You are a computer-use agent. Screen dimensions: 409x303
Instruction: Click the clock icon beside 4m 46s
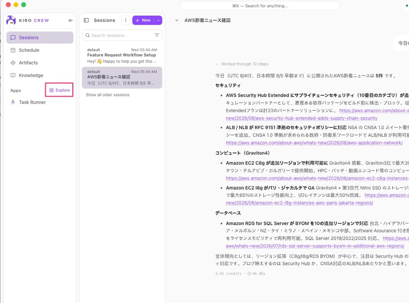pos(249,274)
